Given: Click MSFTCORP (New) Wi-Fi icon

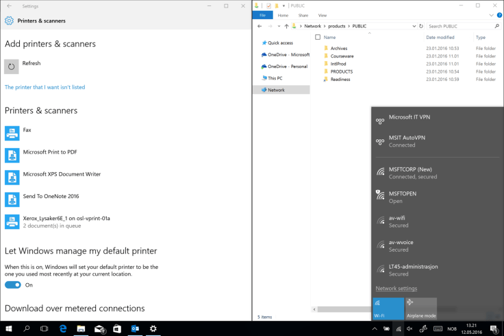Looking at the screenshot, I should point(381,171).
